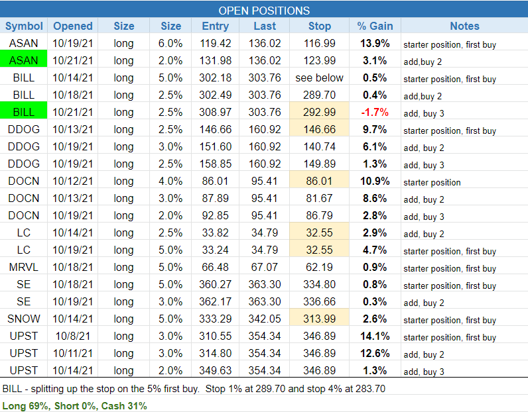
Task: Select entry price 87.89
Action: [x=215, y=198]
